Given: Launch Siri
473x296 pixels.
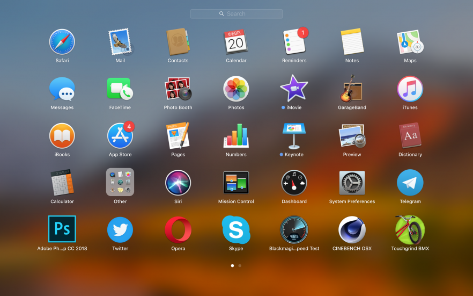Looking at the screenshot, I should click(178, 183).
